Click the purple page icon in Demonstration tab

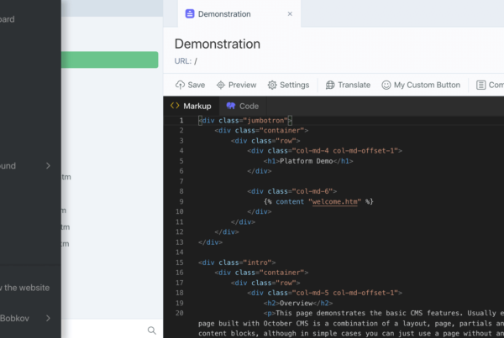(x=190, y=13)
